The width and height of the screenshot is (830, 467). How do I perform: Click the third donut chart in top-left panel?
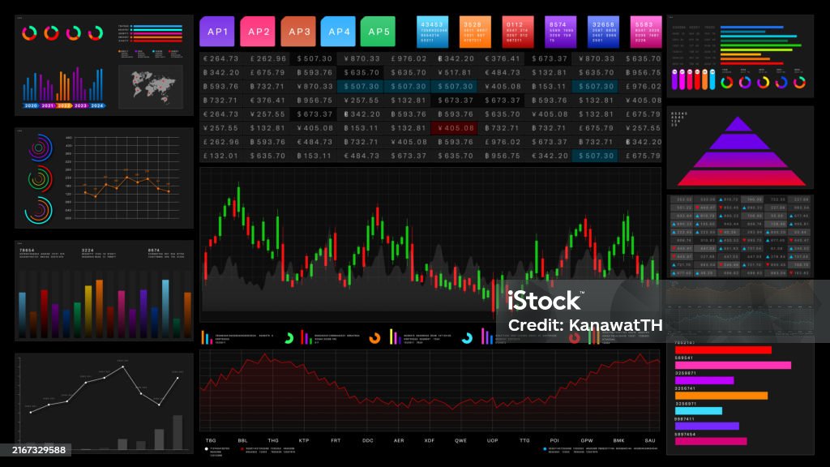click(74, 32)
